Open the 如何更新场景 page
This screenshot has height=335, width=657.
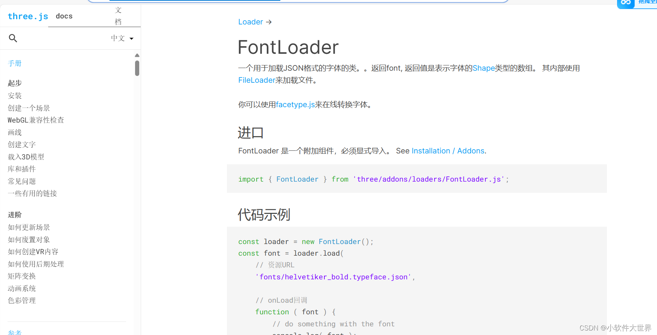[x=29, y=227]
